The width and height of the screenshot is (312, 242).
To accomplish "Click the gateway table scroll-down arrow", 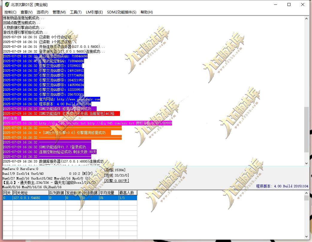I will click(x=306, y=236).
